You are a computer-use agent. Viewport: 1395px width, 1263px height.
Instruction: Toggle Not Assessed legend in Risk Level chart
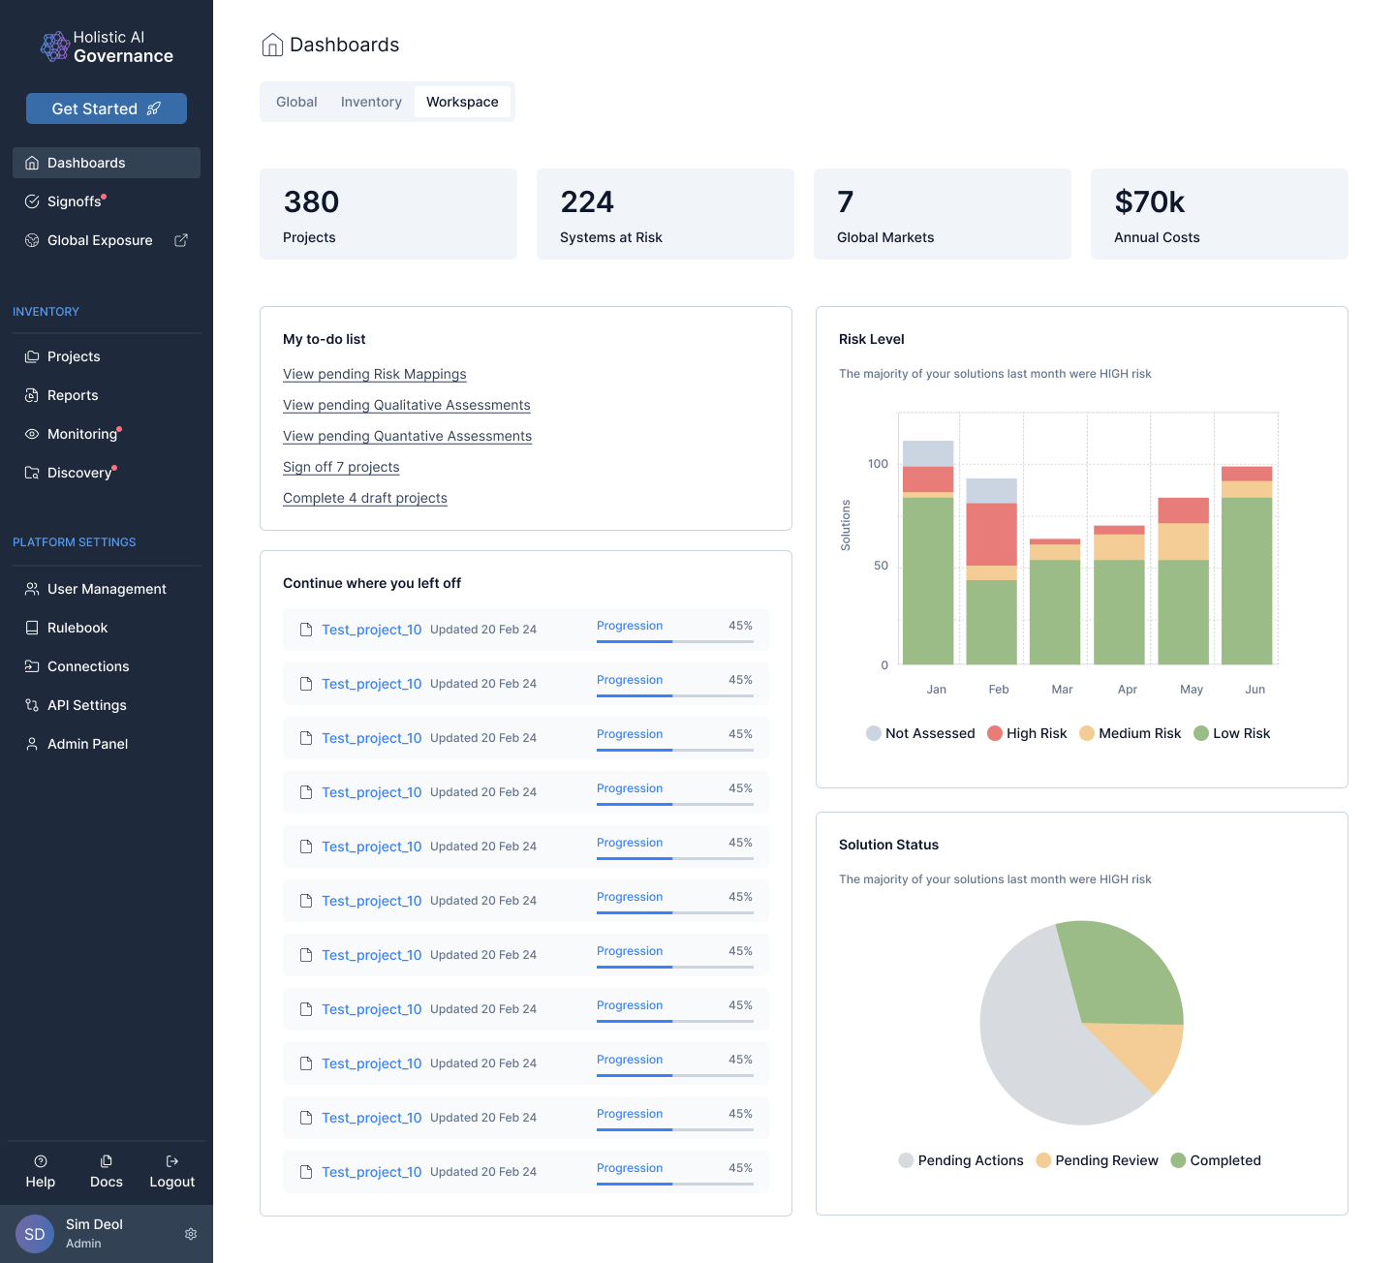(x=920, y=733)
